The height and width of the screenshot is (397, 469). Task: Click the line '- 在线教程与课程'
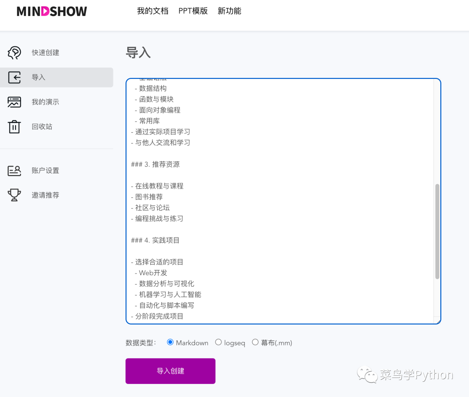coord(157,186)
